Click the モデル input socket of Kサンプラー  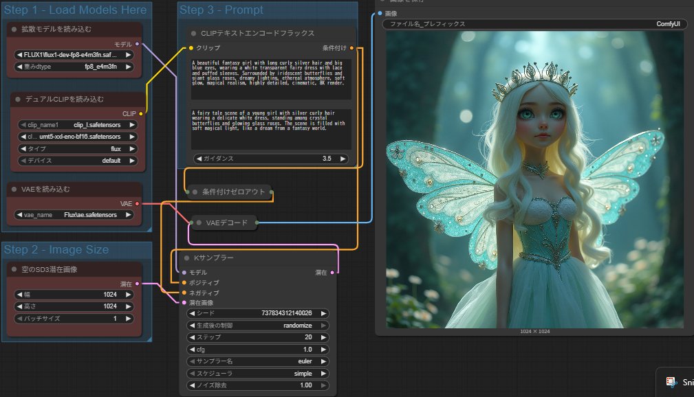tap(184, 272)
